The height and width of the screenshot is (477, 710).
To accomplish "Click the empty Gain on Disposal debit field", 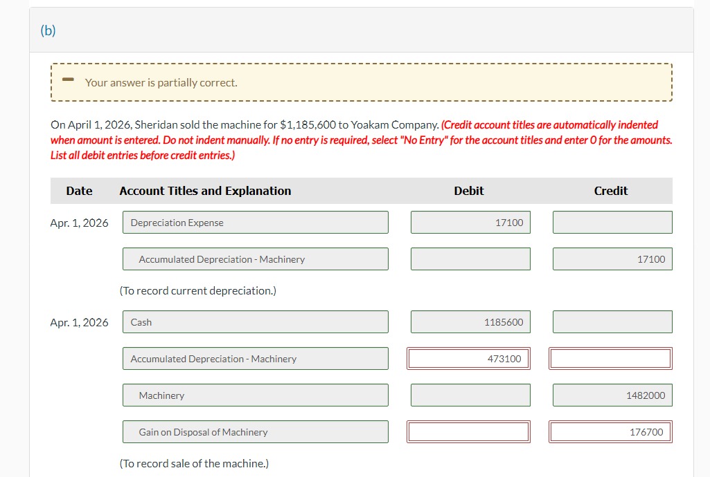I will 470,431.
